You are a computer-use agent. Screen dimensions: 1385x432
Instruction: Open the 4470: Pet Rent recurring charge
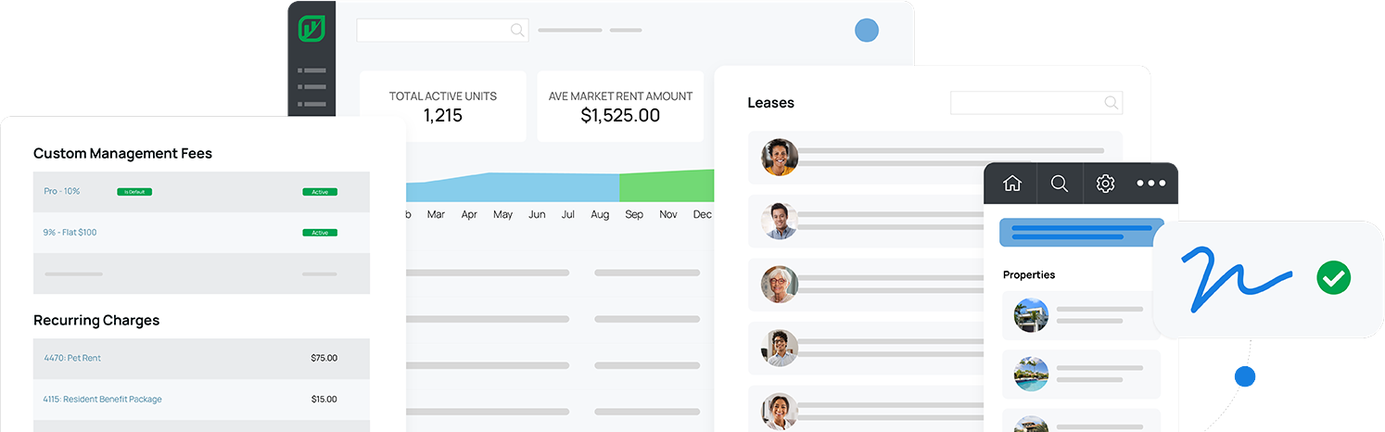pos(72,358)
